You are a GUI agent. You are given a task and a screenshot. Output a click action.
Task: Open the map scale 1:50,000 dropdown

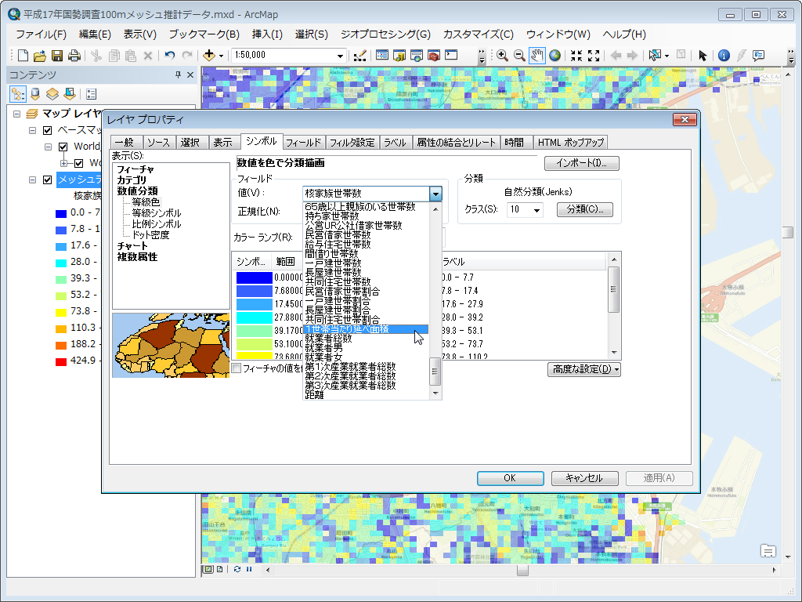pyautogui.click(x=340, y=56)
